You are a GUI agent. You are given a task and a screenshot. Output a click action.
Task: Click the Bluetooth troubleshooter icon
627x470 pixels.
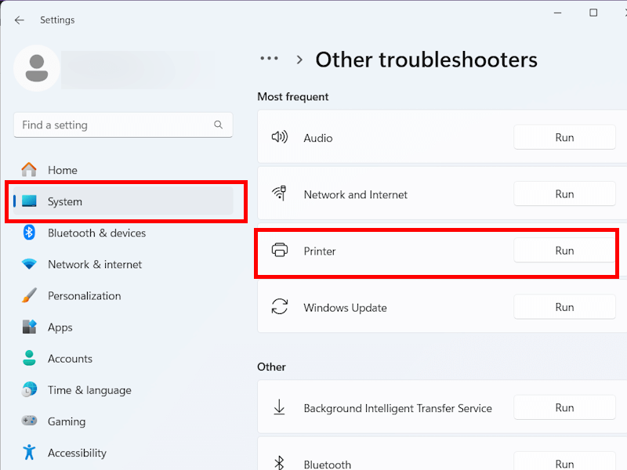(x=280, y=462)
